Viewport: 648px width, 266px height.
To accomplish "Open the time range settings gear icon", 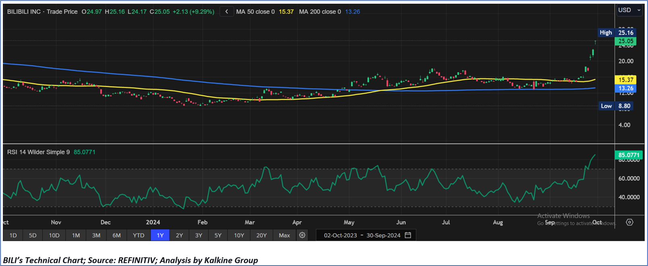I will [302, 235].
